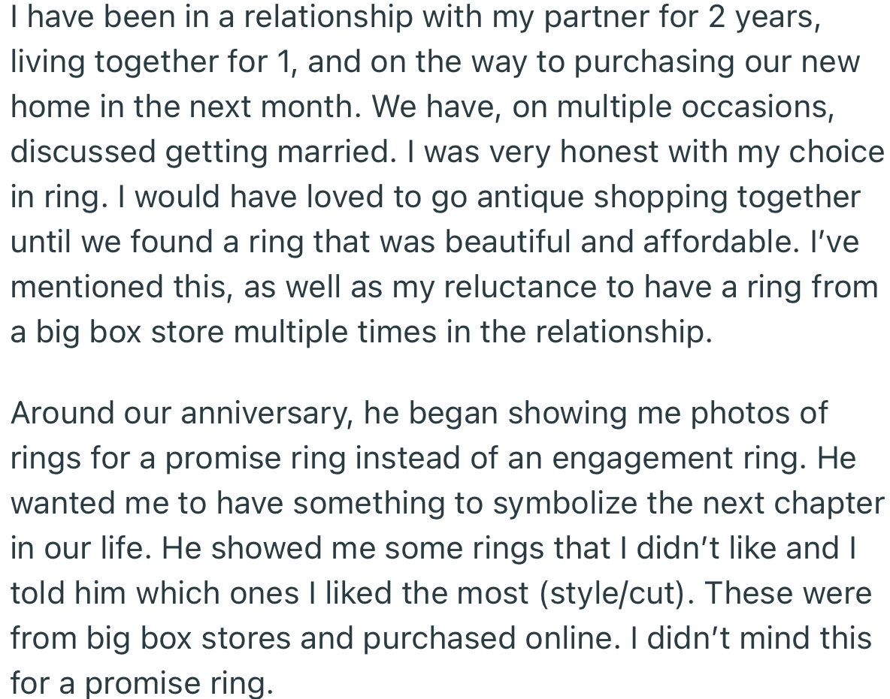Click the words "multiple times in the relationship"
This screenshot has width=890, height=699.
(472, 332)
